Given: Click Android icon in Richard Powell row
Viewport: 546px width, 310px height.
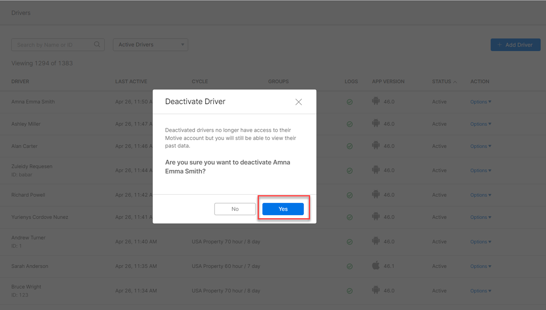Looking at the screenshot, I should (376, 194).
